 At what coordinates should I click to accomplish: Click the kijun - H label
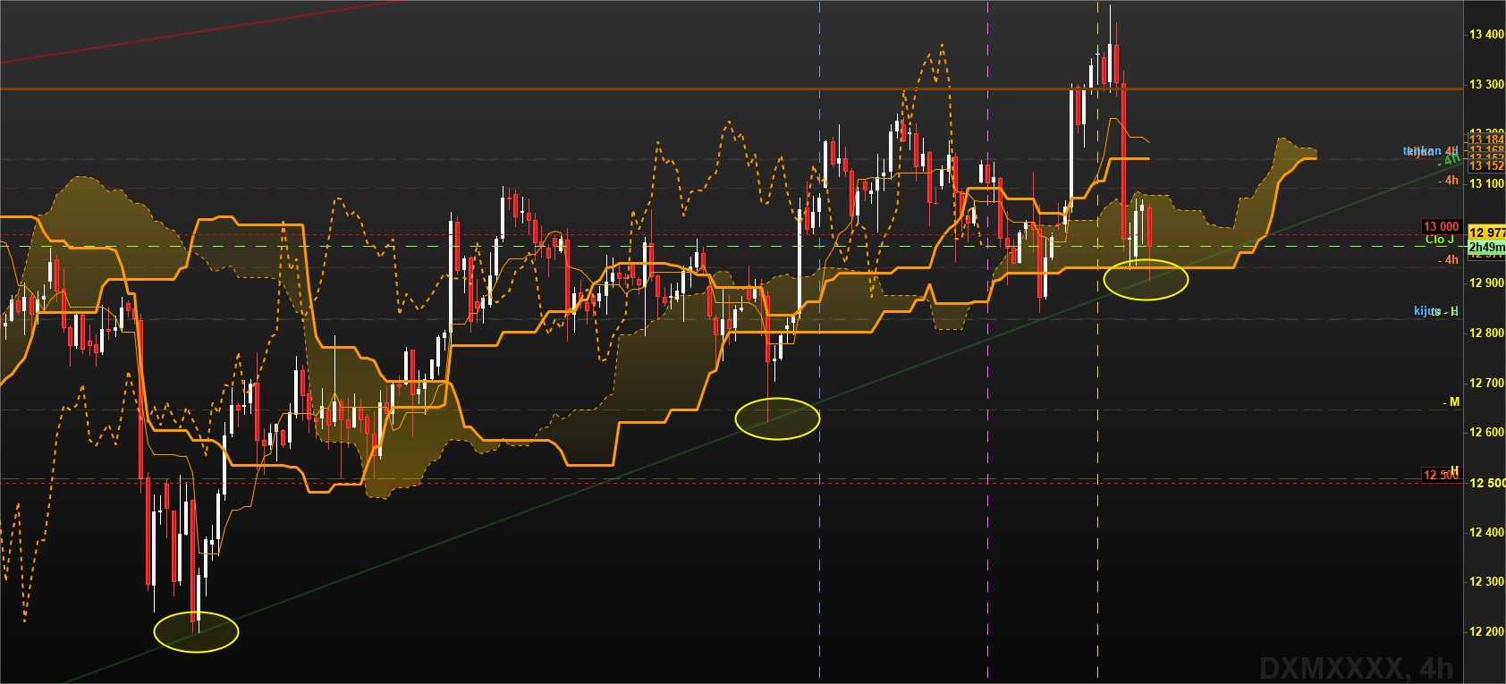point(1436,311)
